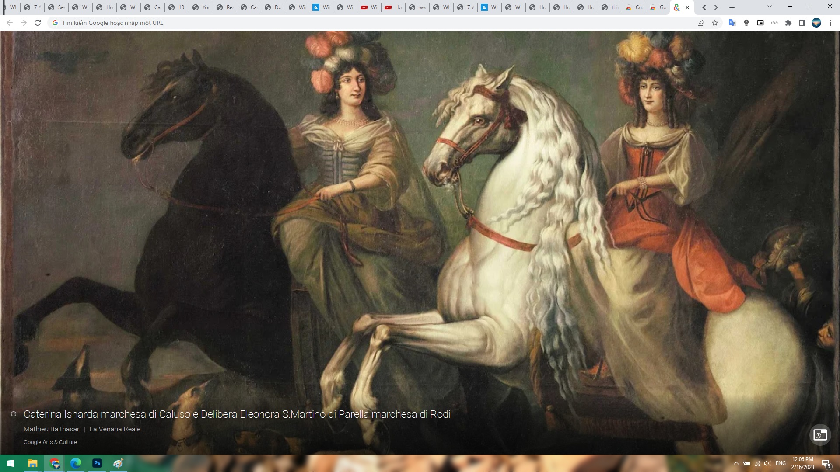Open the artwork history button
Image resolution: width=840 pixels, height=472 pixels.
coord(820,435)
